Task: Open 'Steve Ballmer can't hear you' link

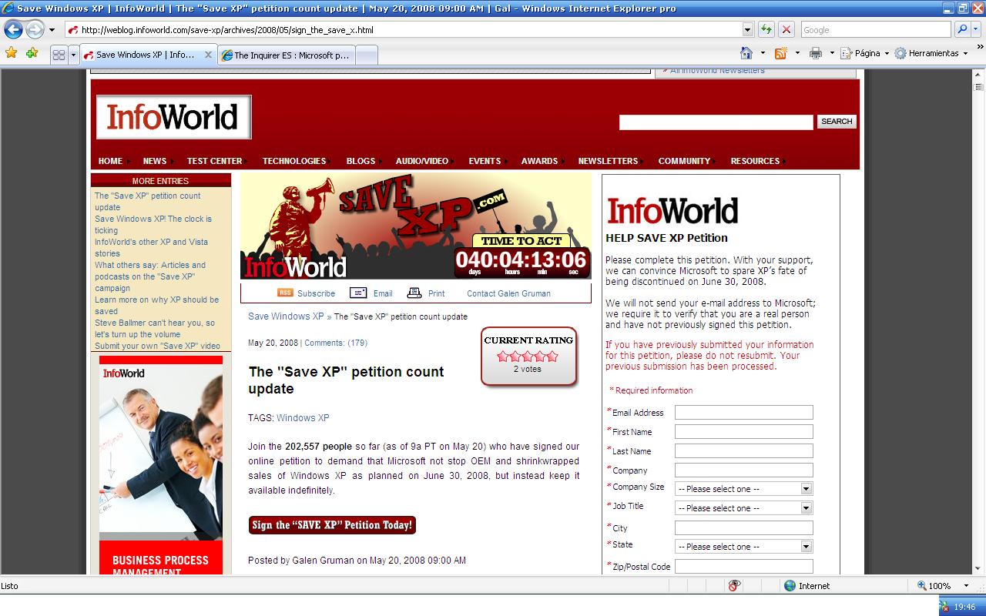Action: click(x=155, y=328)
